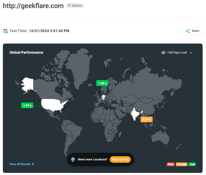Click the green Fast legend swatch

[192, 164]
